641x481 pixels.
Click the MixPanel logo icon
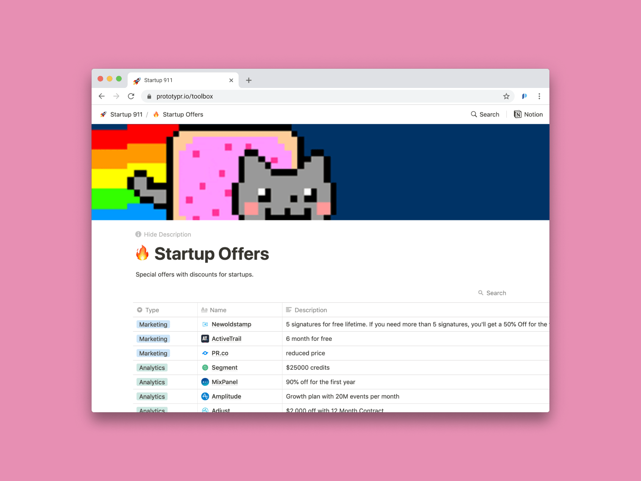coord(205,382)
